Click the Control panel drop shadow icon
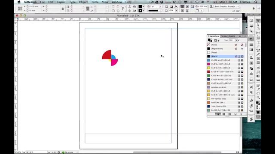275x154 pixels. [x=171, y=6]
